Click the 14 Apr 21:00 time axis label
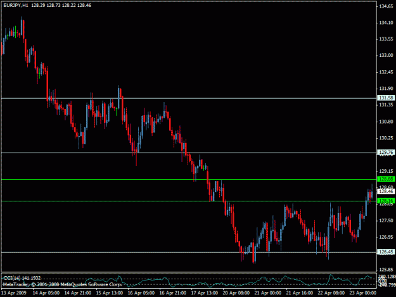This screenshot has width=396, height=297. point(77,293)
